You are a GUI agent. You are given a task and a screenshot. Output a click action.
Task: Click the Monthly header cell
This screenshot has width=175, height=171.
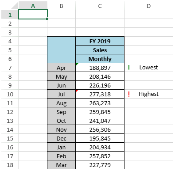click(100, 59)
